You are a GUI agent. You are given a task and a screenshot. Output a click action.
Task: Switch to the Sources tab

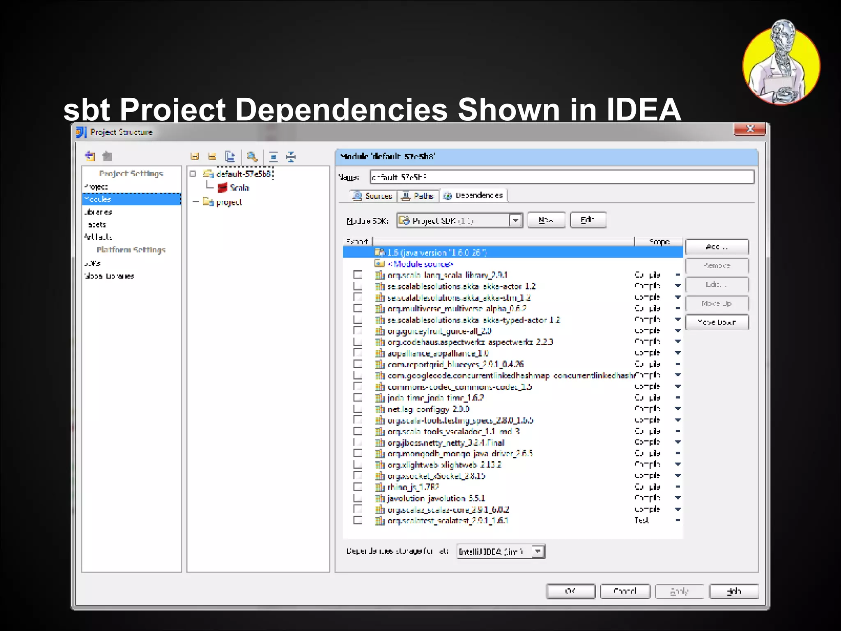pos(373,196)
